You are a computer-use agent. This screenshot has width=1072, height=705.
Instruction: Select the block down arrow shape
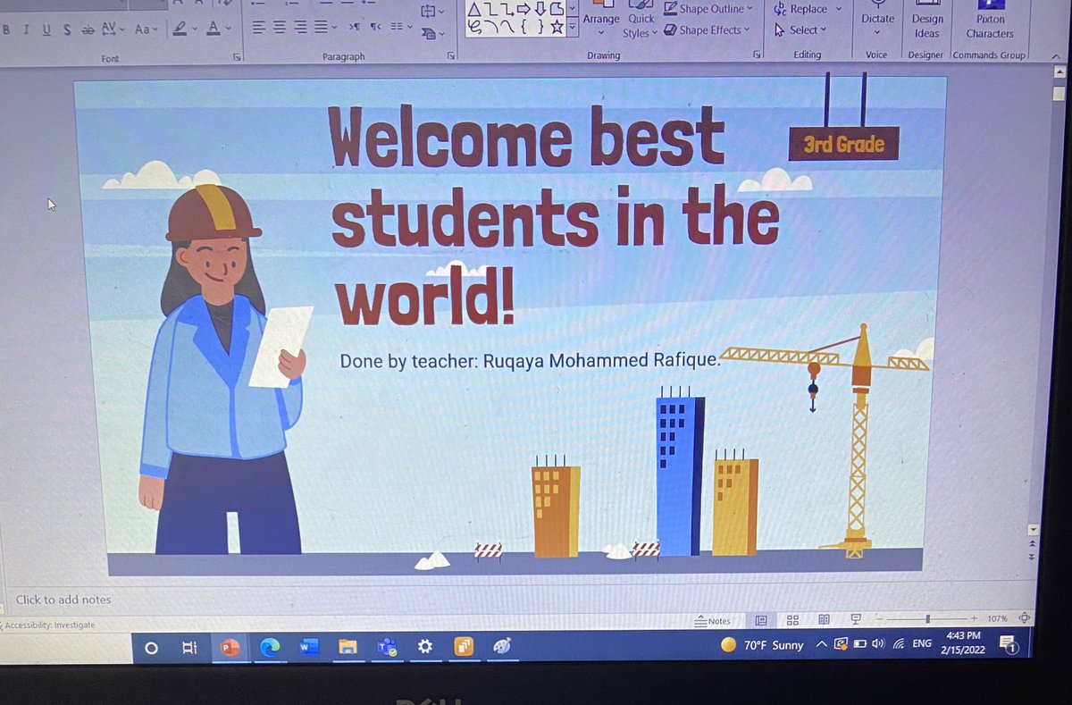(x=540, y=9)
